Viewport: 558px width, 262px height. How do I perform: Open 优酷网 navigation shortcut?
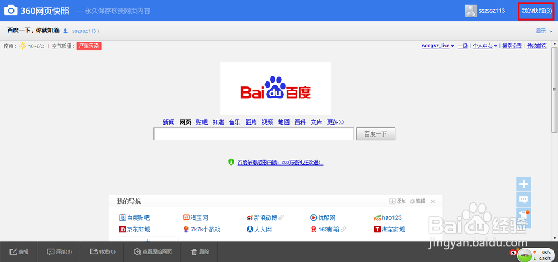pos(323,217)
